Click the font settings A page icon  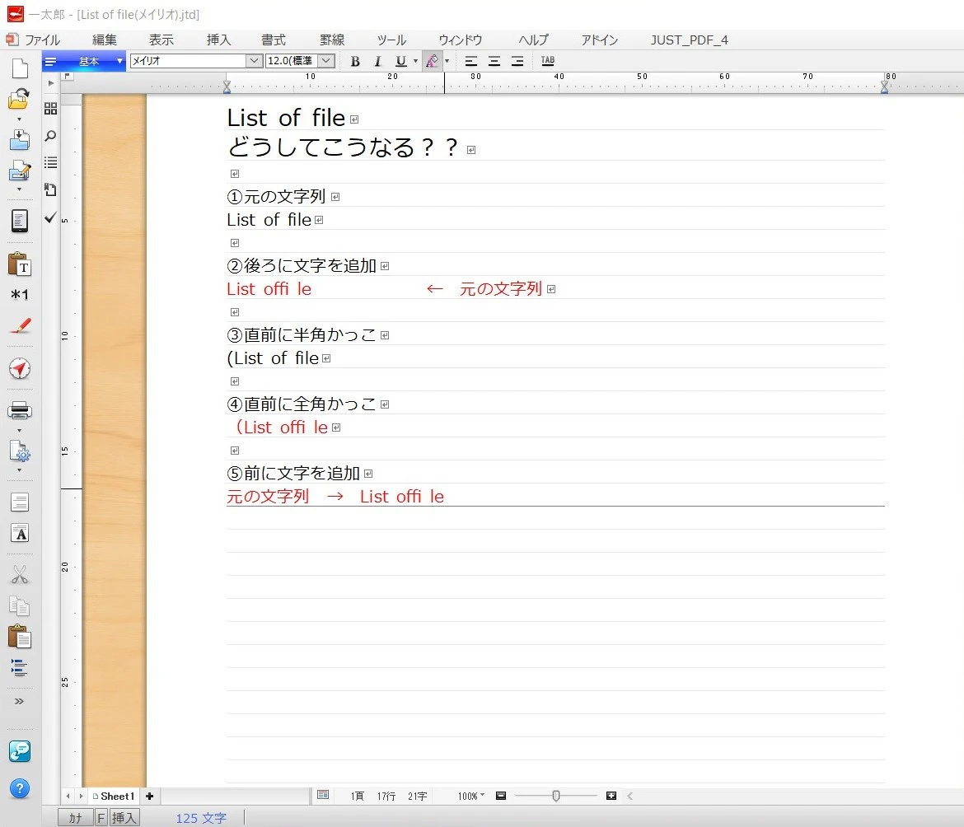tap(20, 533)
